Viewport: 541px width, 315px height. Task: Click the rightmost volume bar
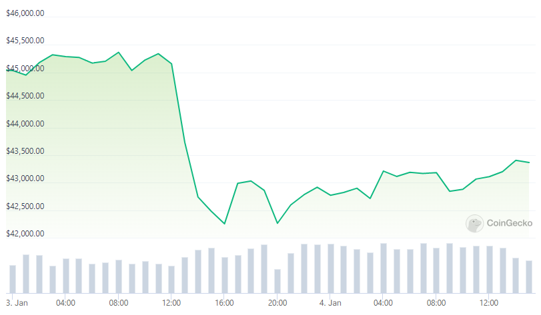[x=529, y=276]
